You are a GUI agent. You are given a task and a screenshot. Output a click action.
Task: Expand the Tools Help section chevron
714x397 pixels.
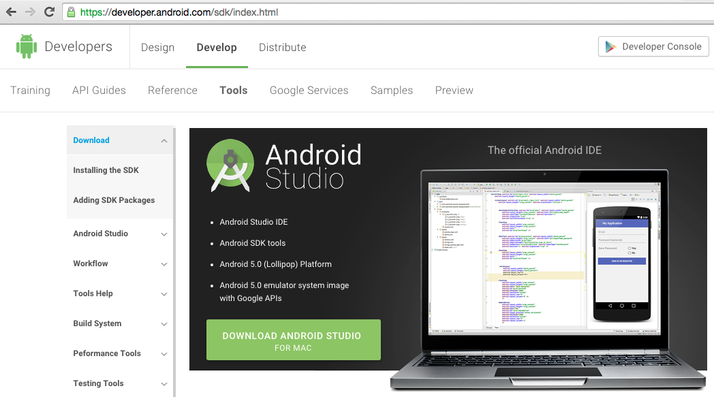pyautogui.click(x=164, y=294)
